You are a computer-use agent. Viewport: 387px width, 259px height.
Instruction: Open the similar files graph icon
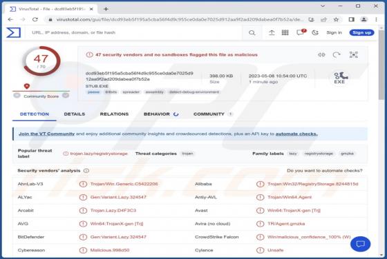(321, 54)
